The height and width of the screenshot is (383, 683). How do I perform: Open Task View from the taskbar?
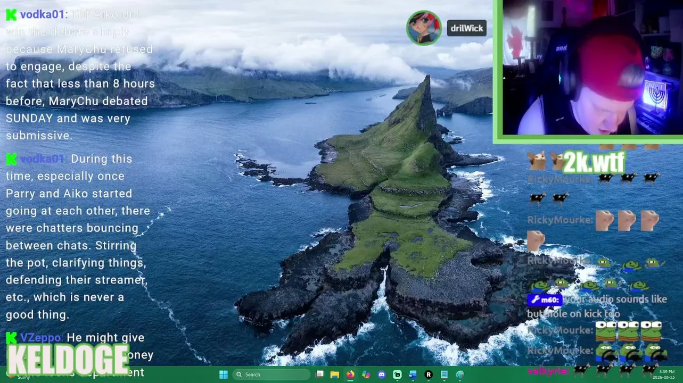[x=319, y=374]
